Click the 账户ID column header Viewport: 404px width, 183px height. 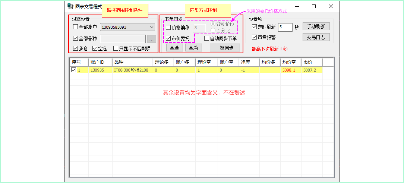click(100, 62)
